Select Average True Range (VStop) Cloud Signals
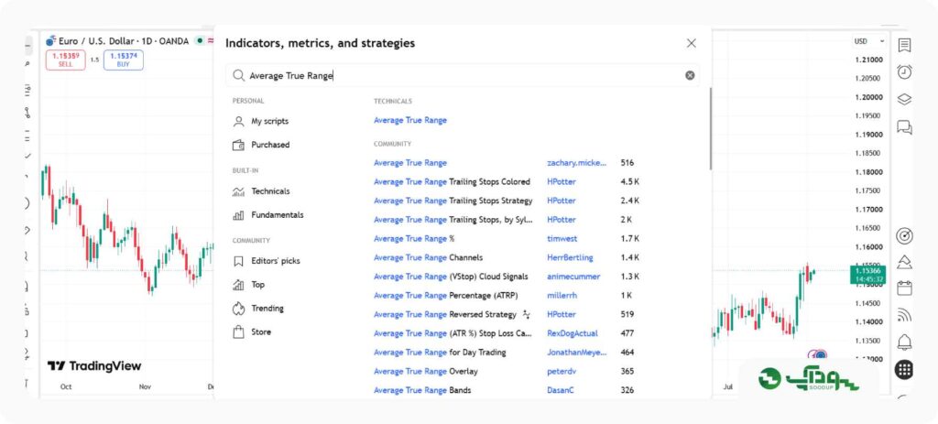Screen dimensions: 938x424 (x=451, y=277)
